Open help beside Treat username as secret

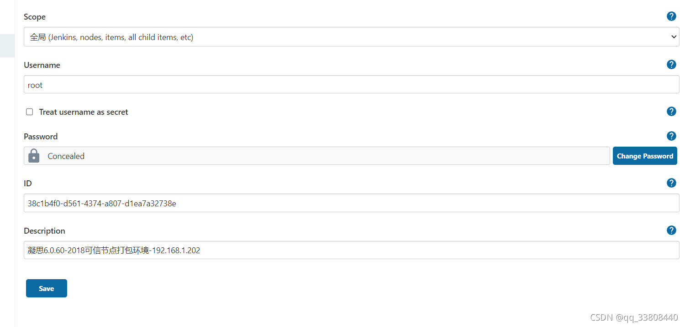pyautogui.click(x=671, y=111)
